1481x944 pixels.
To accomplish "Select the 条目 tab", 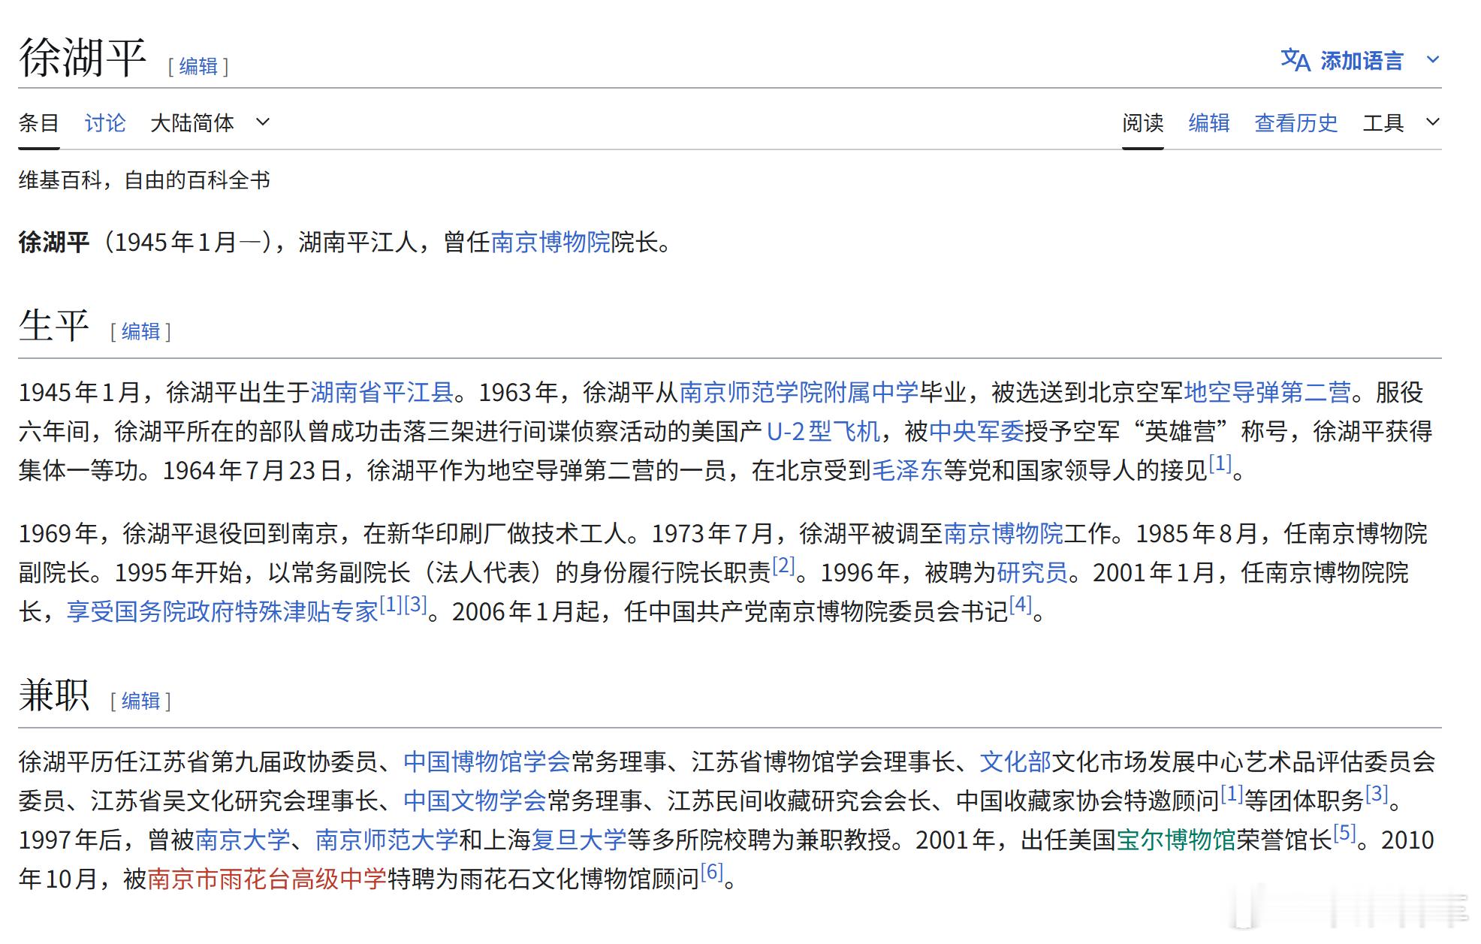I will pyautogui.click(x=39, y=122).
